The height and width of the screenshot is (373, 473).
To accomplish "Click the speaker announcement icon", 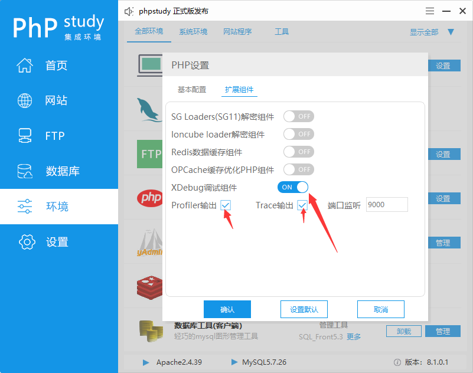I will pyautogui.click(x=129, y=11).
